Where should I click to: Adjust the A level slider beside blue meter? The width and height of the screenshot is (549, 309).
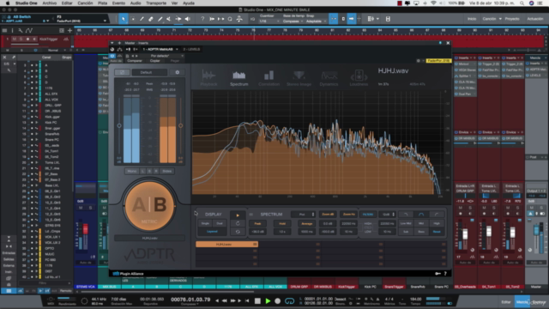pos(119,125)
